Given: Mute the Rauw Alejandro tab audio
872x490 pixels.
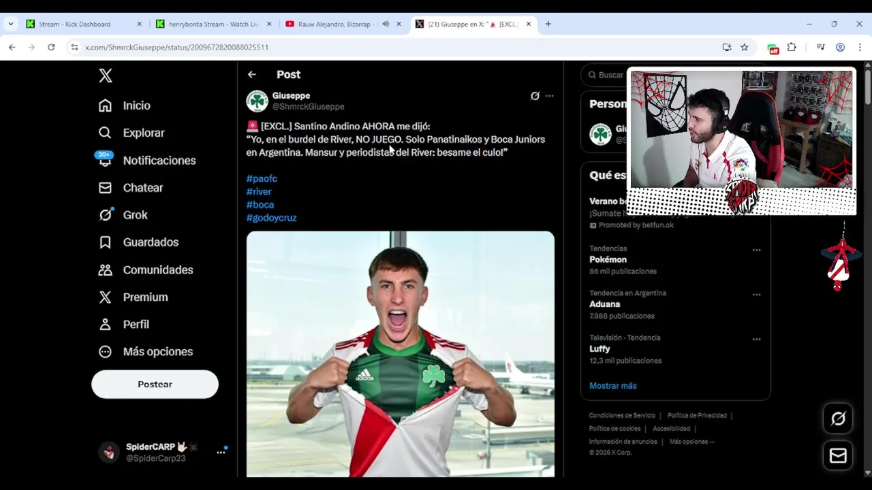Looking at the screenshot, I should (x=386, y=24).
